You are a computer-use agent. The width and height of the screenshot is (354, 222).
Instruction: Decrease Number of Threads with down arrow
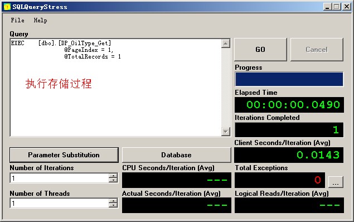[x=113, y=205]
